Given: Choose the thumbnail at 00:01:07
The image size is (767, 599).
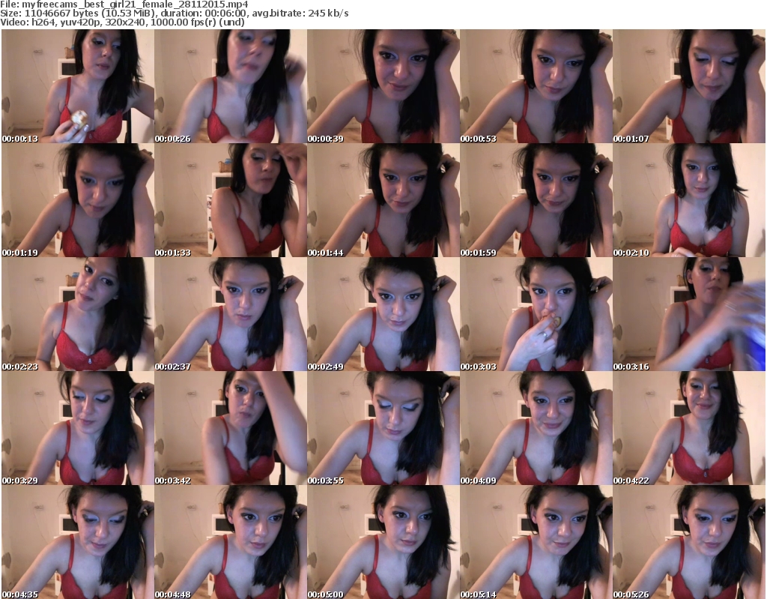Looking at the screenshot, I should 689,86.
